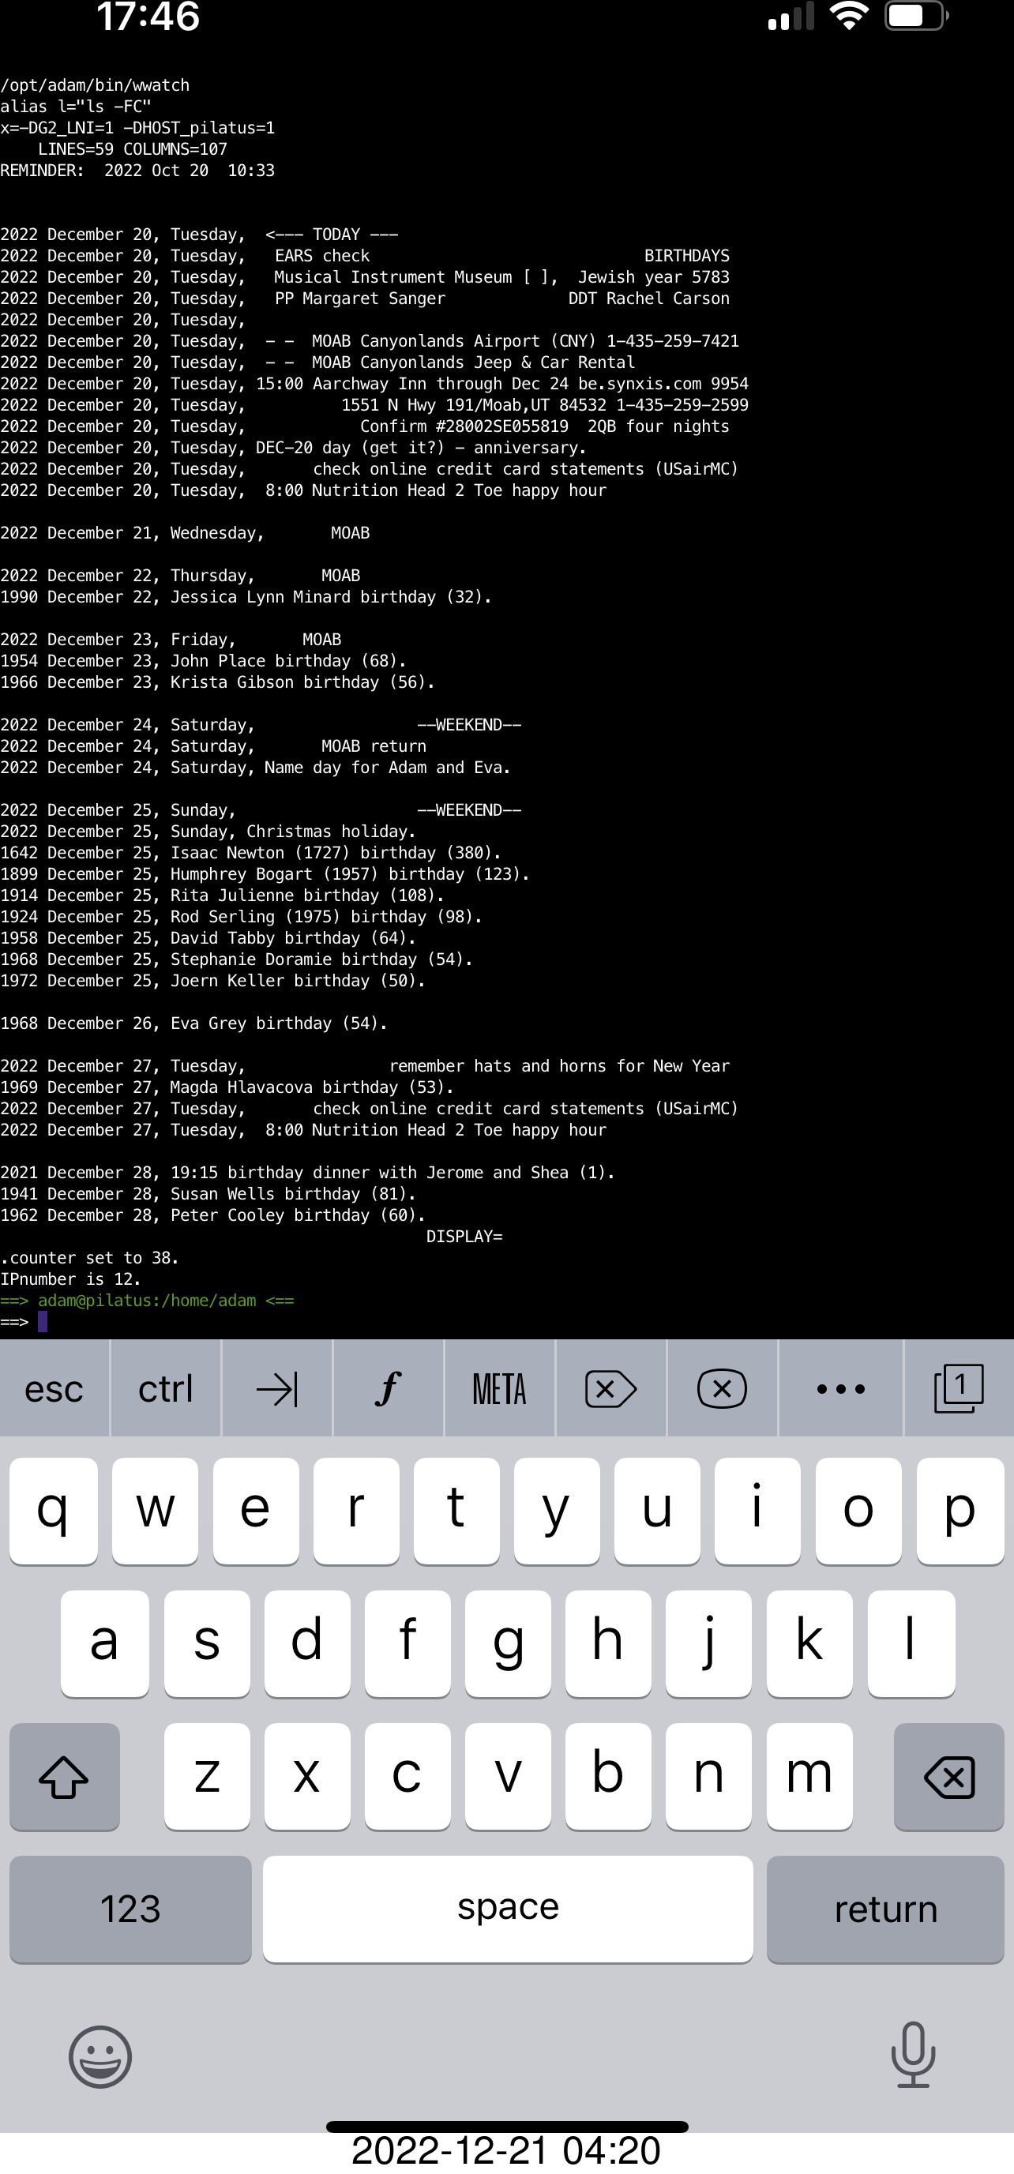Type the letter q key
1014x2174 pixels.
point(53,1510)
